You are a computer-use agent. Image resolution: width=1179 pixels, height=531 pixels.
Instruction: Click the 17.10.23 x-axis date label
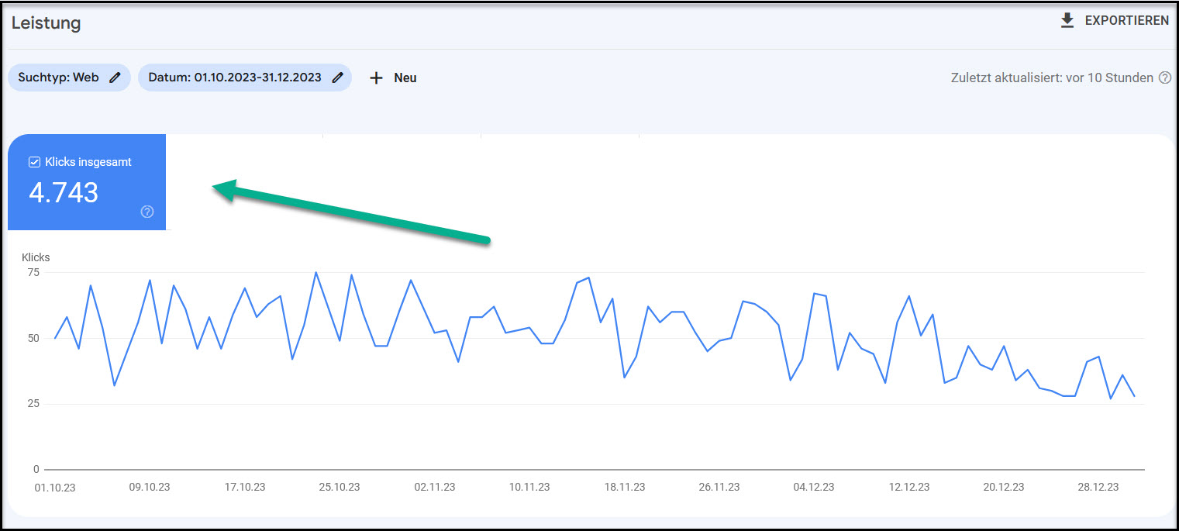tap(245, 487)
